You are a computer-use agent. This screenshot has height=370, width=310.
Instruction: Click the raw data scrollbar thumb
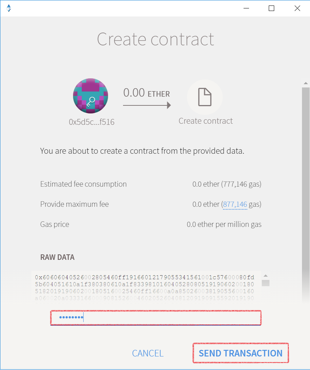coord(265,283)
